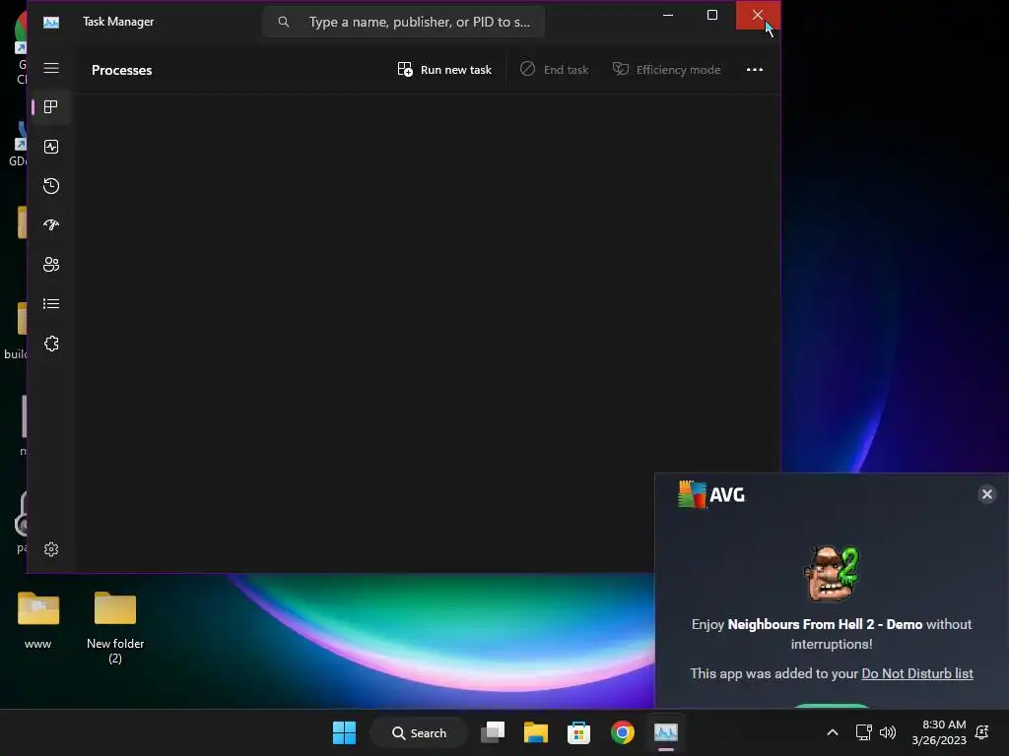Viewport: 1009px width, 756px height.
Task: Open Microsoft Store from taskbar
Action: click(578, 732)
